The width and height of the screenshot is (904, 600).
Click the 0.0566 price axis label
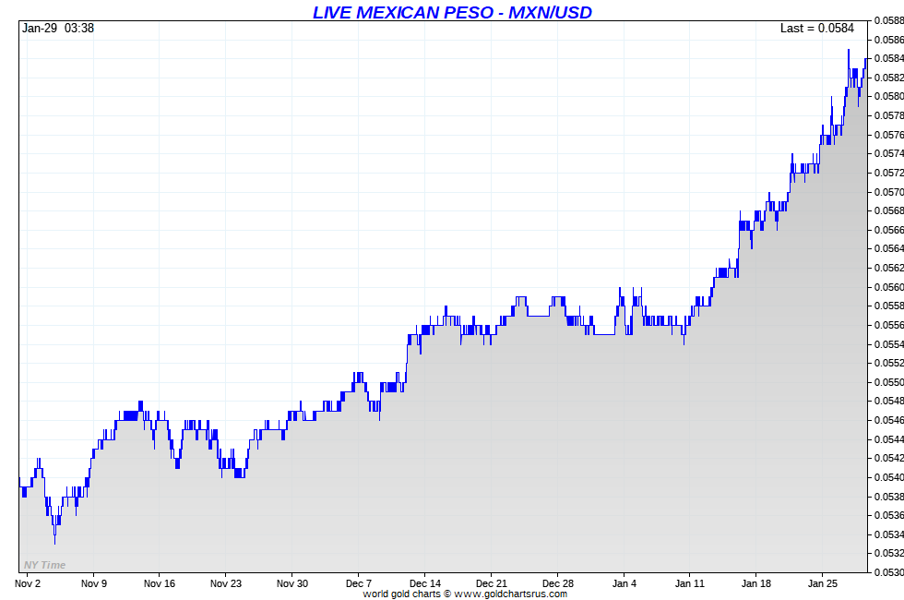click(889, 230)
